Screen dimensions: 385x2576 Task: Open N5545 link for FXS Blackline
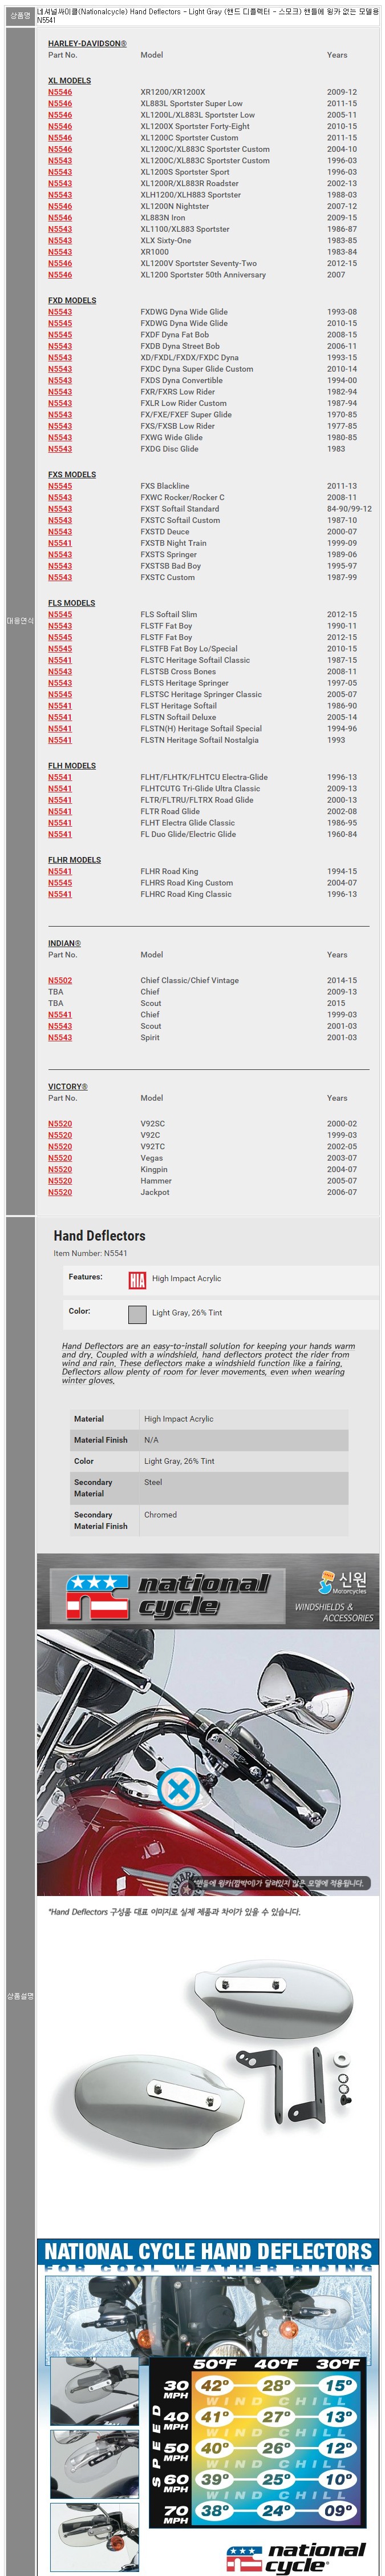(60, 486)
